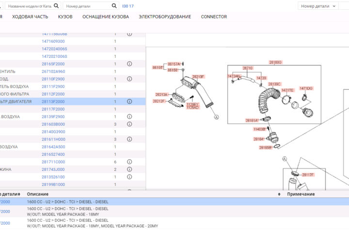Screen dimensions: 349x233
Task: Open part number 281611H000
Action: click(53, 139)
